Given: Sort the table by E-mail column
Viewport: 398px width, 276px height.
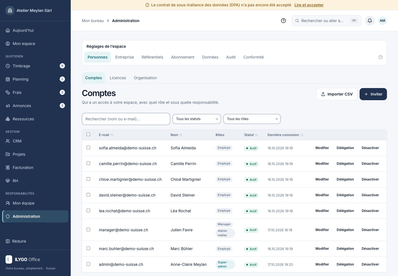Looking at the screenshot, I should 106,135.
